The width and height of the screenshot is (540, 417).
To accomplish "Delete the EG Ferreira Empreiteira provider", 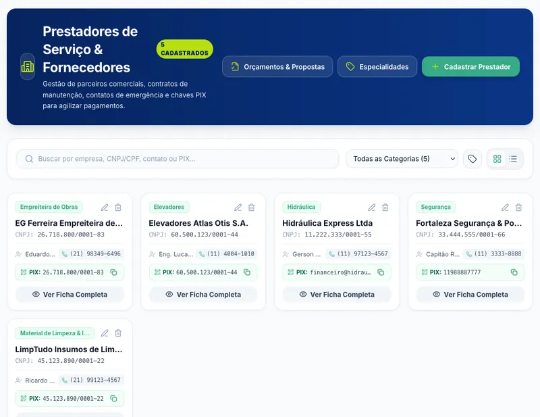I will (x=118, y=207).
